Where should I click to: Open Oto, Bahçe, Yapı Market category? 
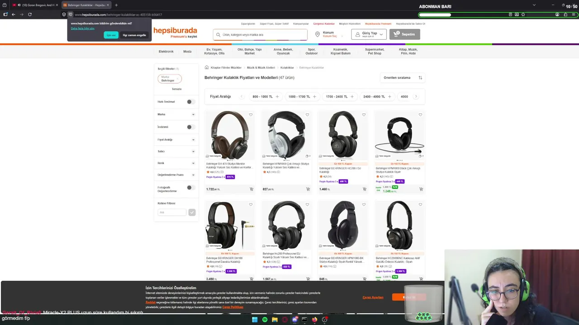tap(250, 51)
